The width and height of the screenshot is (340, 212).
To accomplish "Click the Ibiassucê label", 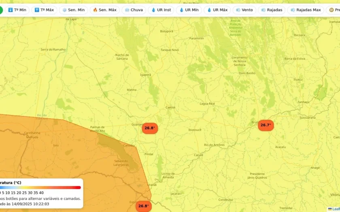I will pos(195,130).
